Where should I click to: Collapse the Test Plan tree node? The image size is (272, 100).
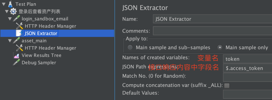click(4, 4)
